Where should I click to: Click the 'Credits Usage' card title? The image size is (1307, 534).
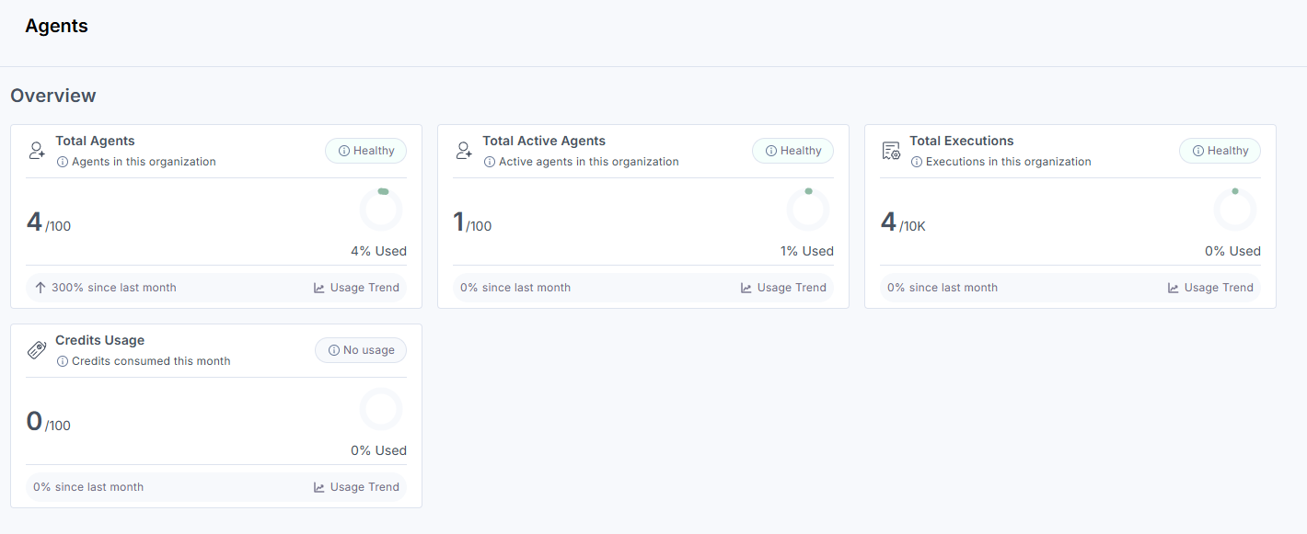(99, 340)
